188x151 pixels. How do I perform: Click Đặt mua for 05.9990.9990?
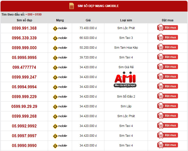(167, 145)
